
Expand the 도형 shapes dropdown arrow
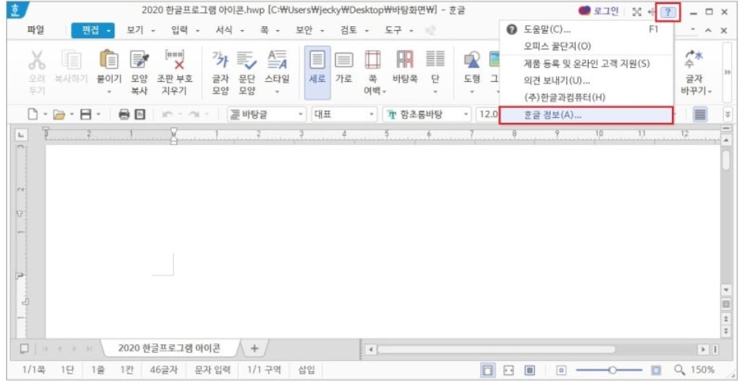click(472, 92)
